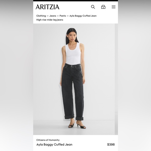The width and height of the screenshot is (151, 151).
Task: Tap the rolled jean cuffs in the photo
Action: point(74,117)
